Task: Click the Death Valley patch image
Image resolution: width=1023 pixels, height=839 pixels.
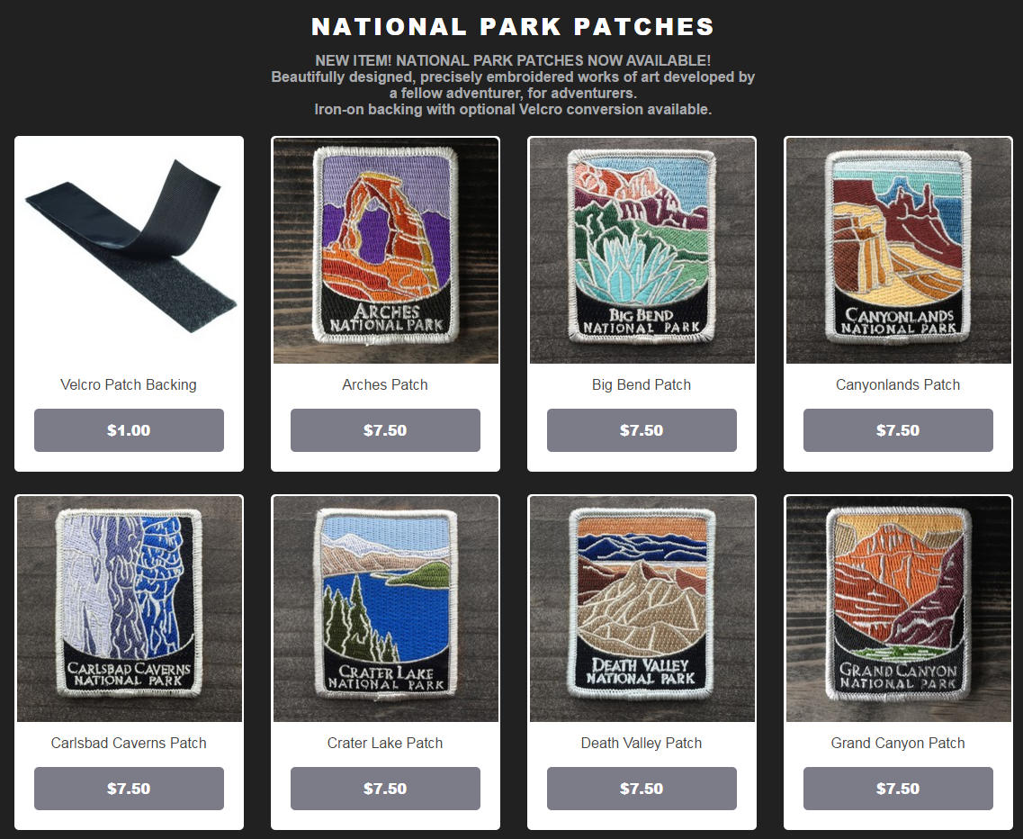Action: point(642,609)
